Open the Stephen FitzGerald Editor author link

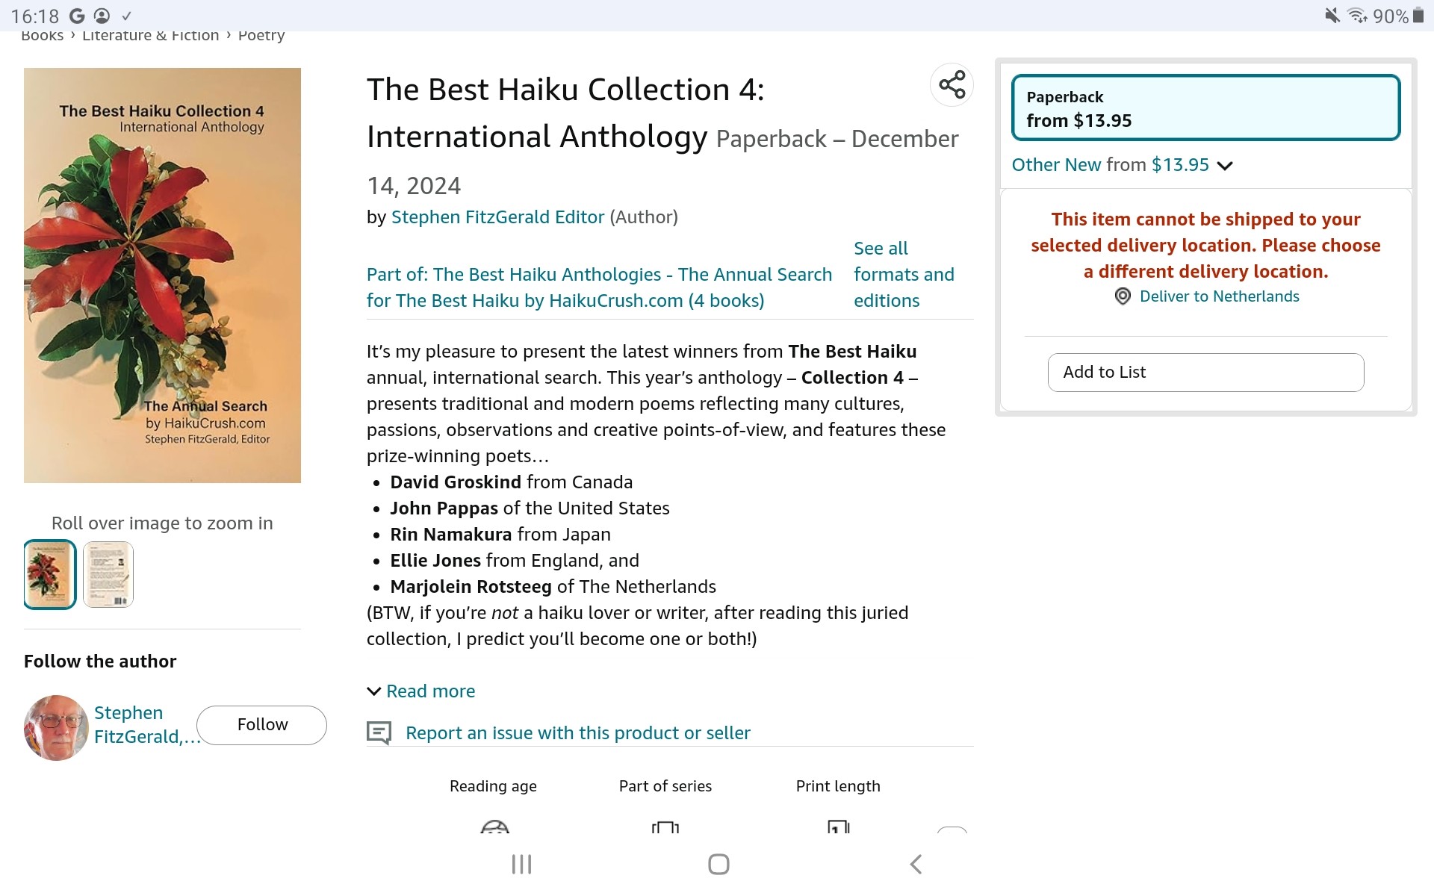(x=497, y=217)
